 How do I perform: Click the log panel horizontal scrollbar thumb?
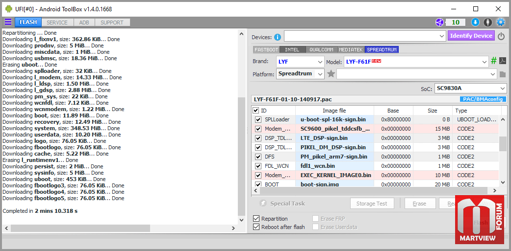click(x=80, y=228)
